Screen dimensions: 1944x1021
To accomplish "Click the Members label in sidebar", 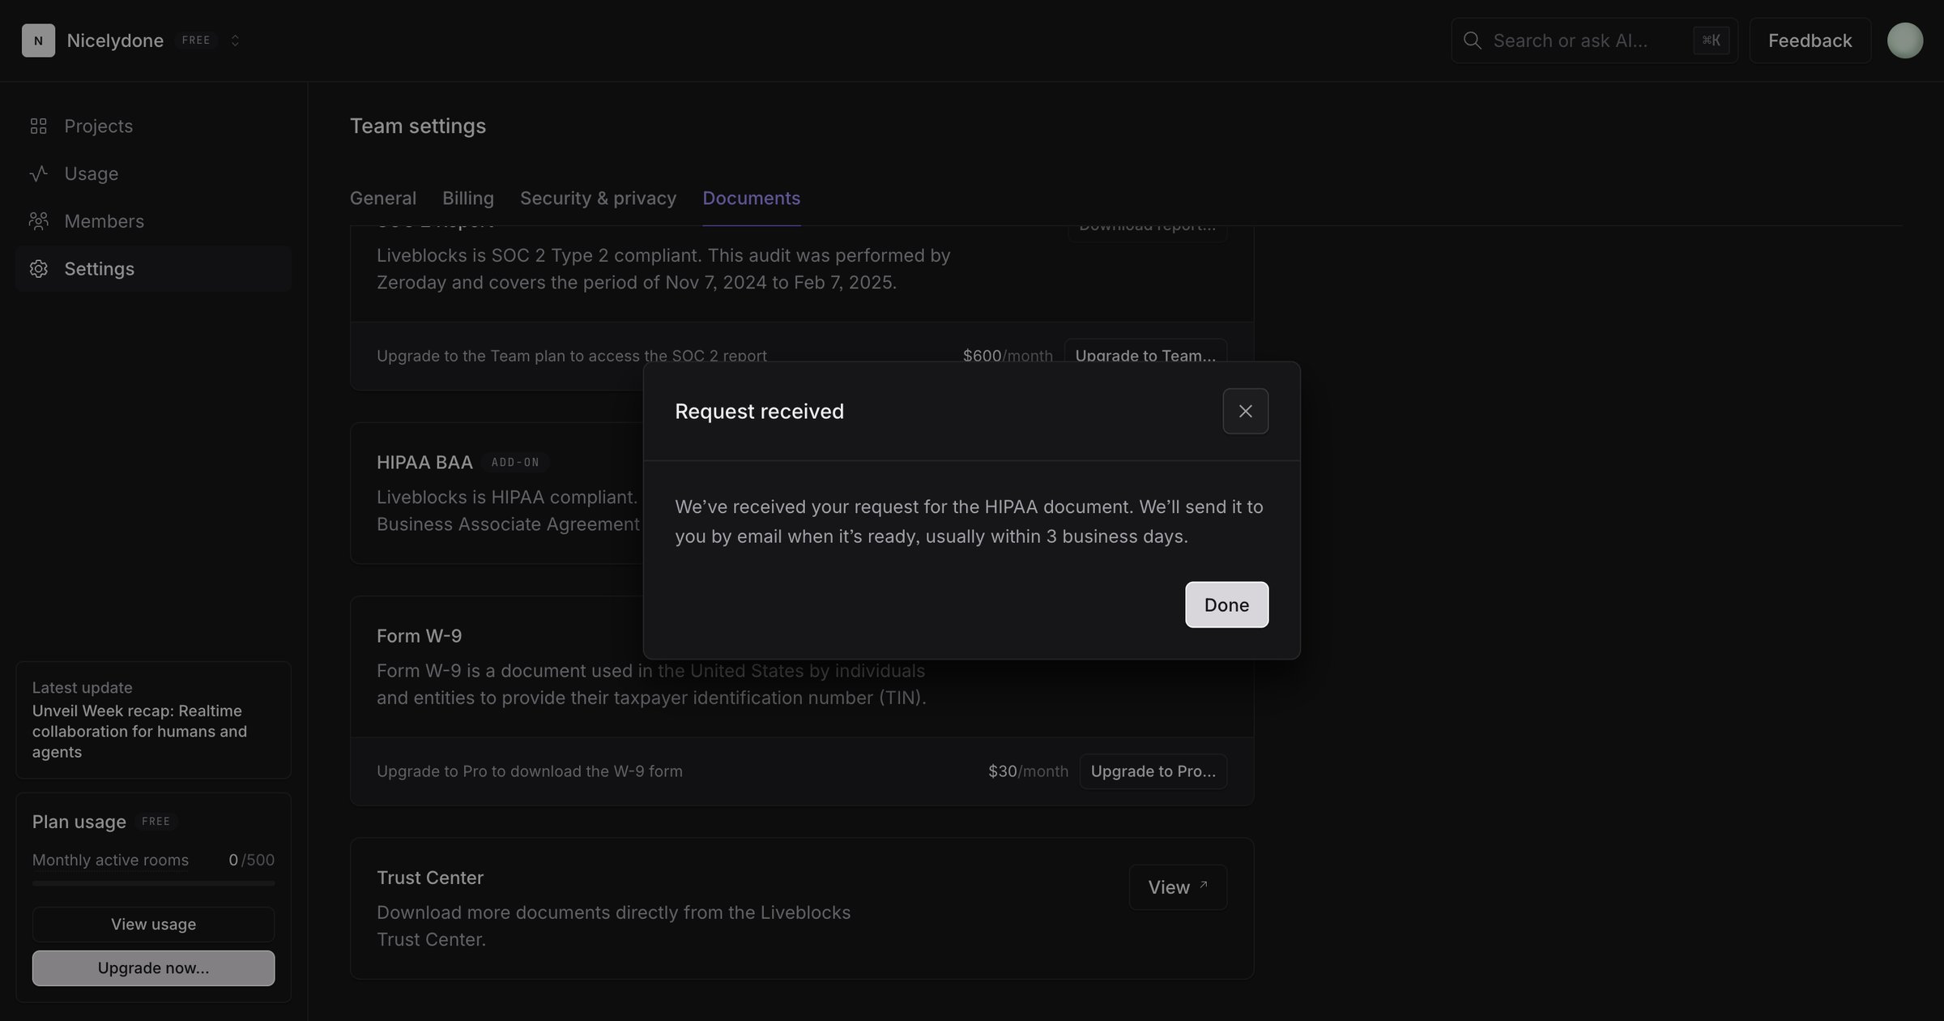I will point(104,221).
